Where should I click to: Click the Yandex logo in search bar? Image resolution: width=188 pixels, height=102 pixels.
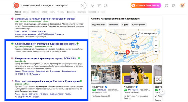pyautogui.click(x=16, y=5)
